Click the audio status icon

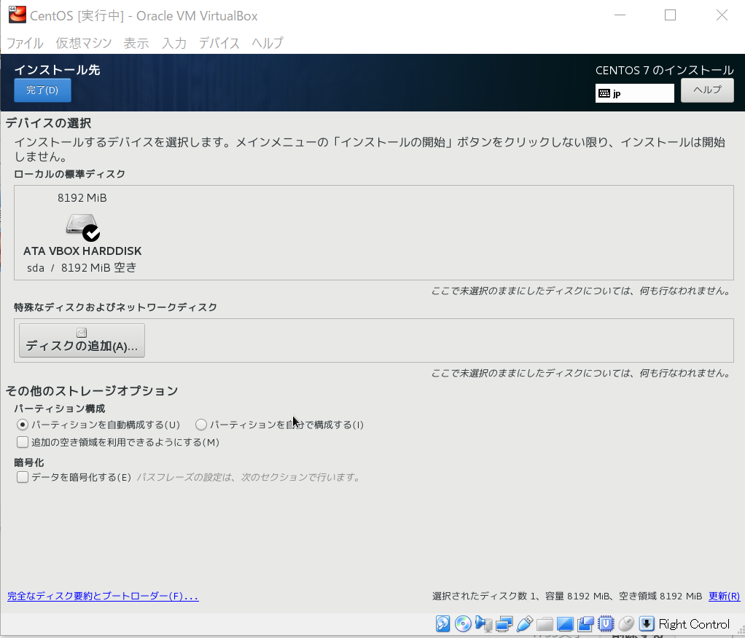coord(484,623)
